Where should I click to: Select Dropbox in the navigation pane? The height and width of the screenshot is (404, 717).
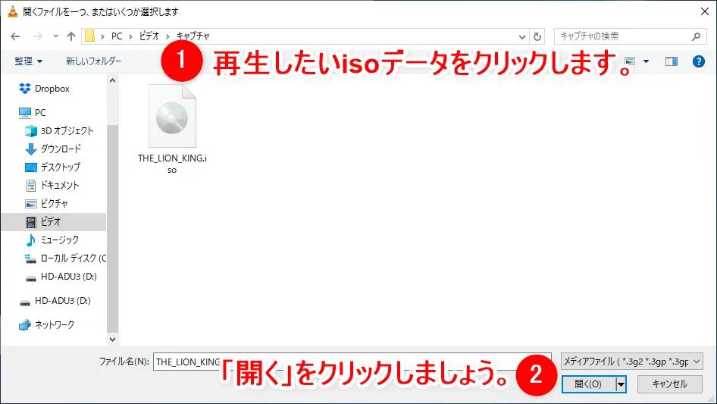pos(45,89)
